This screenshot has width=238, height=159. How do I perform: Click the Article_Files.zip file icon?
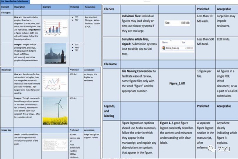click(x=163, y=48)
